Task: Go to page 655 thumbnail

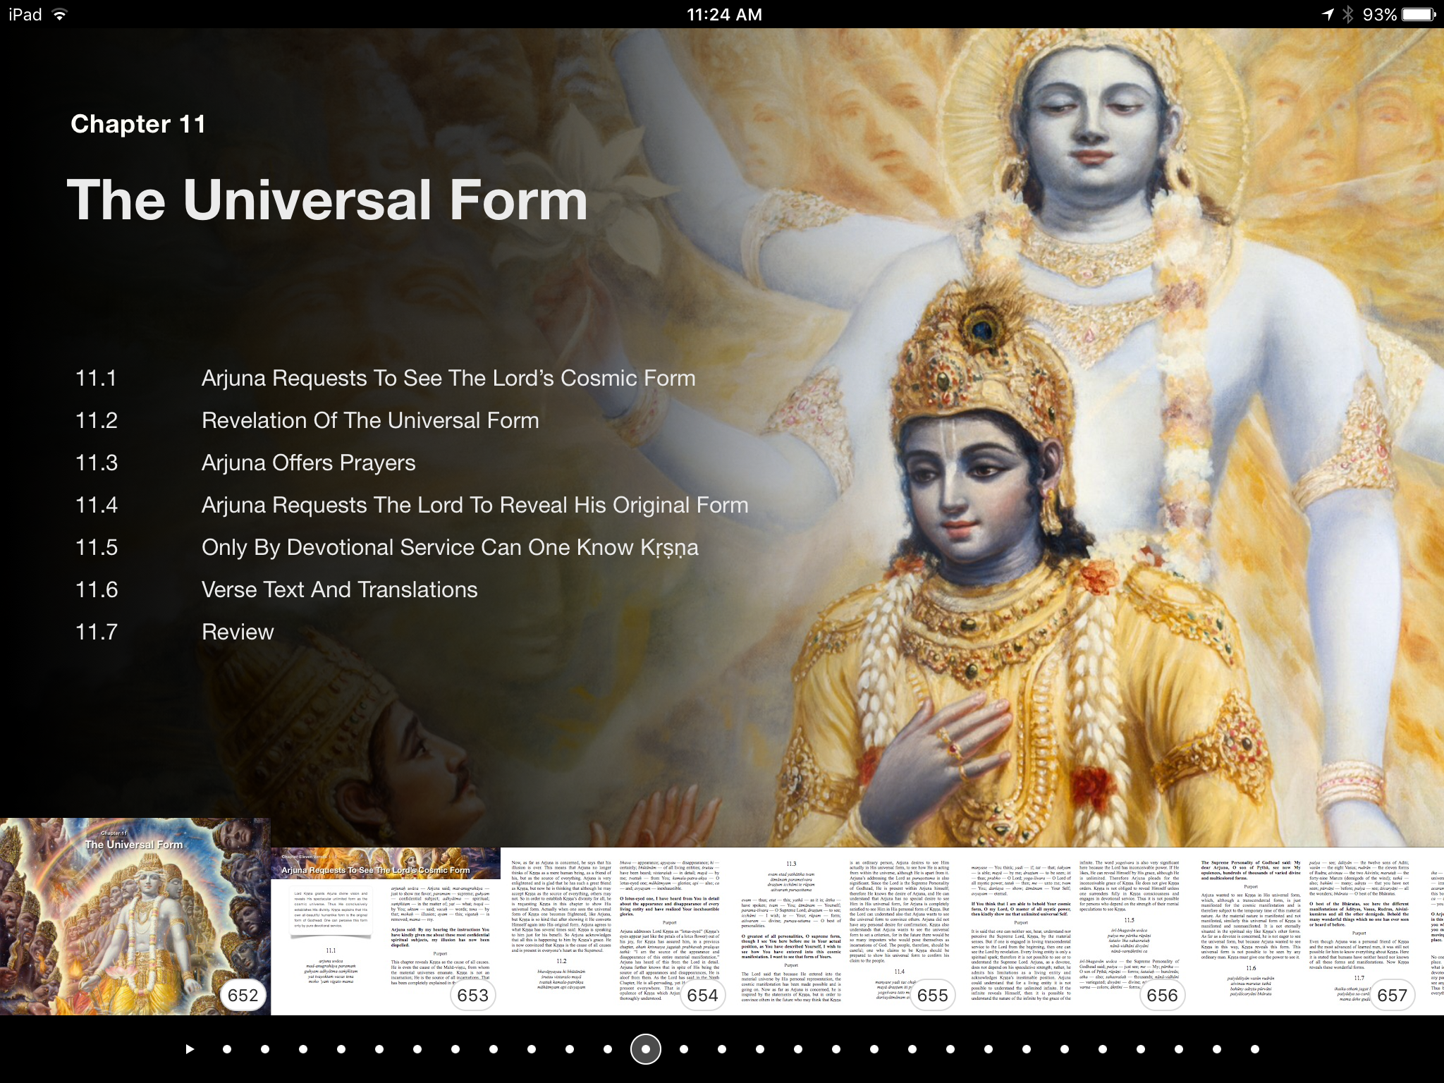Action: click(x=845, y=931)
